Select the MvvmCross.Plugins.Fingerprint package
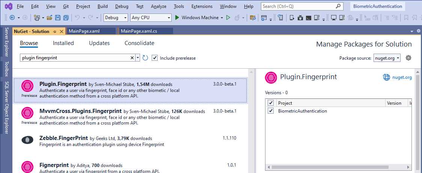Image resolution: width=422 pixels, height=173 pixels. click(130, 117)
